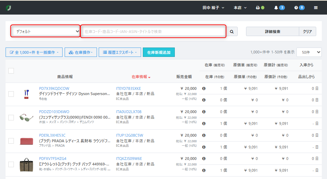Open the 履歴エクスポート dropdown
Image resolution: width=327 pixels, height=179 pixels.
click(120, 52)
